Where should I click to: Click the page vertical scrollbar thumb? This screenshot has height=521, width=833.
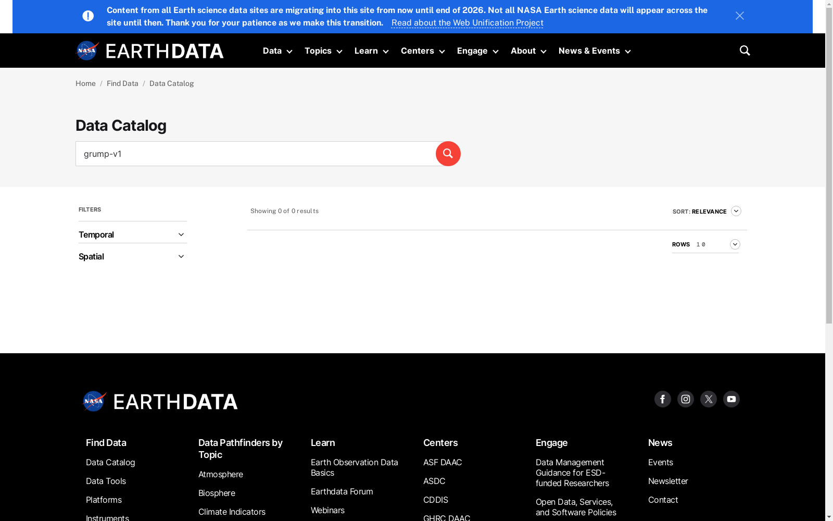point(829,166)
